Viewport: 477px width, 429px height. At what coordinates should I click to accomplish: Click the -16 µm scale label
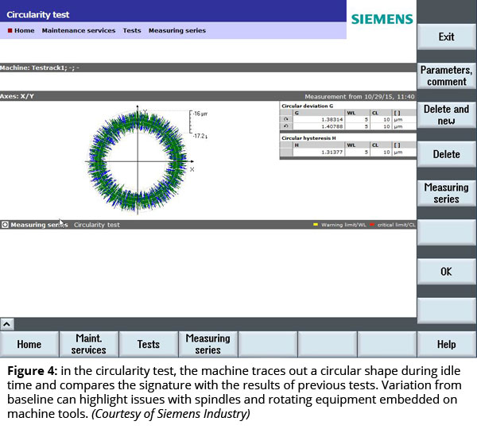pos(200,114)
